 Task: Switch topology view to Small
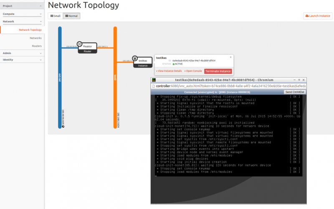56,16
